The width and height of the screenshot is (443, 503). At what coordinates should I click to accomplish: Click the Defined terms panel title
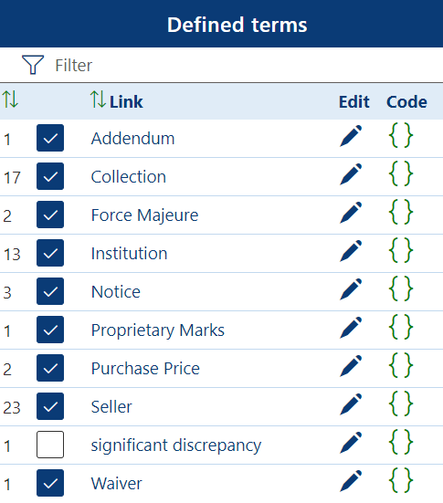click(x=237, y=25)
